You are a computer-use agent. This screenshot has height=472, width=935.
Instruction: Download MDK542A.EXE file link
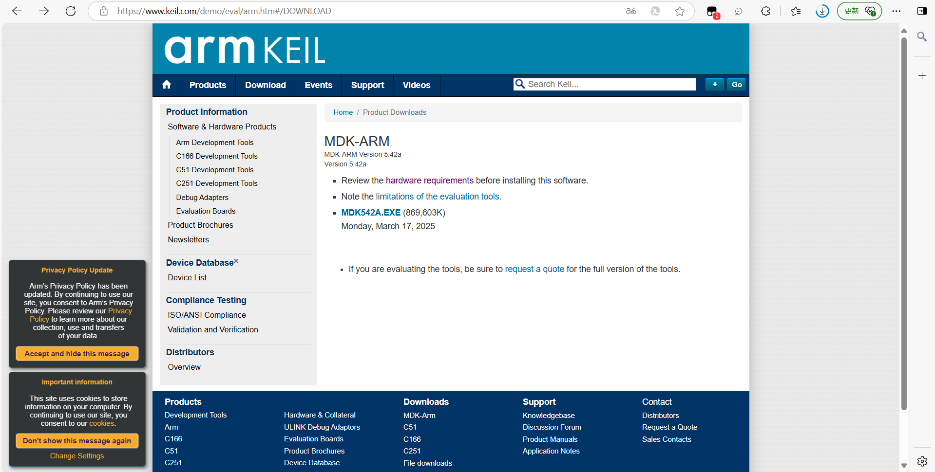371,213
